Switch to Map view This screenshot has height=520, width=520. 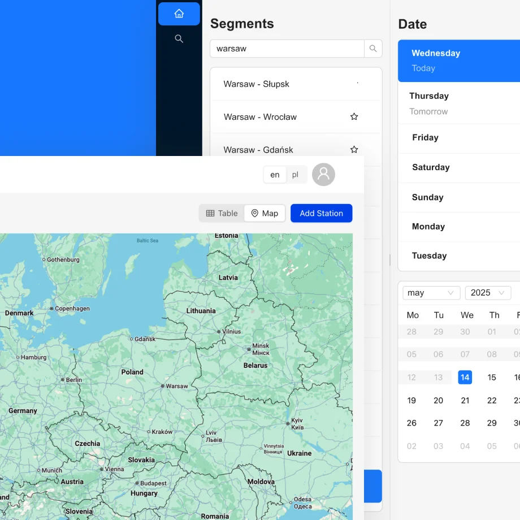[x=265, y=213]
